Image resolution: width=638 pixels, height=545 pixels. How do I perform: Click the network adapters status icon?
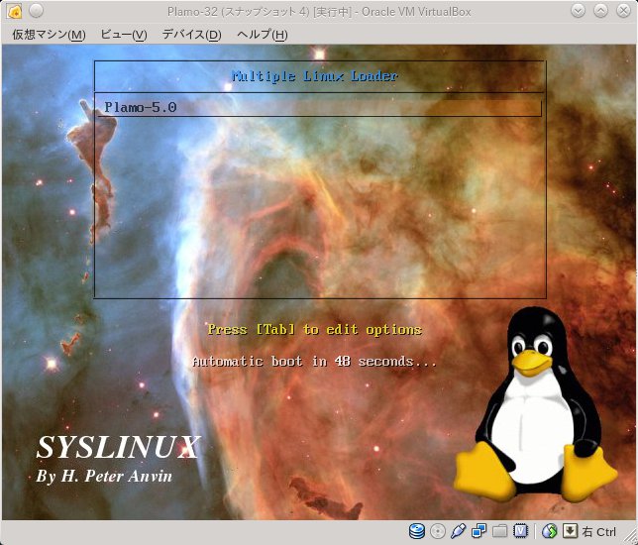tap(478, 531)
